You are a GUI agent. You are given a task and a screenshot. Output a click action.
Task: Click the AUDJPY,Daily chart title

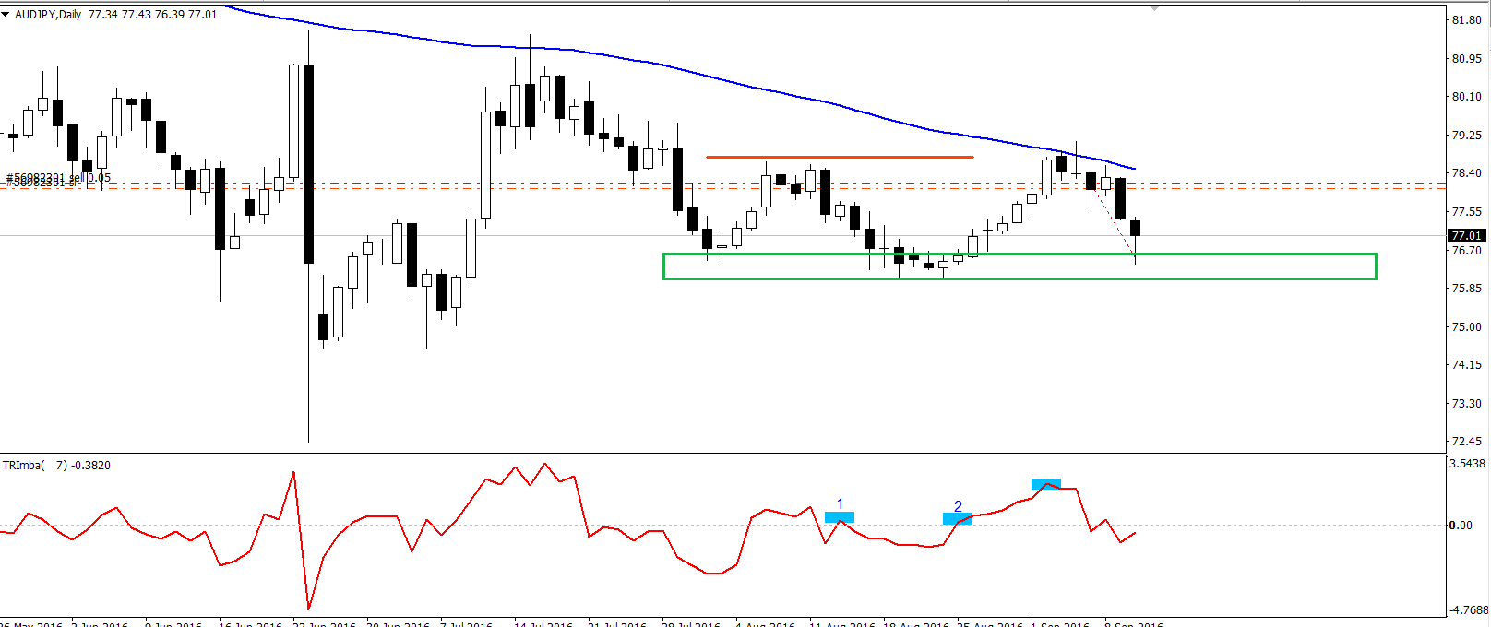48,15
